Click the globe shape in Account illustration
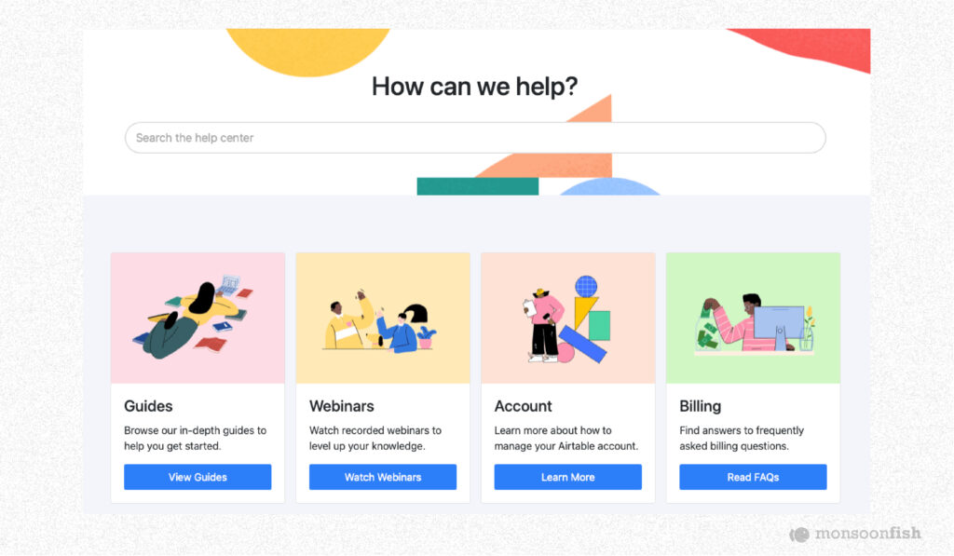954x556 pixels. 586,286
